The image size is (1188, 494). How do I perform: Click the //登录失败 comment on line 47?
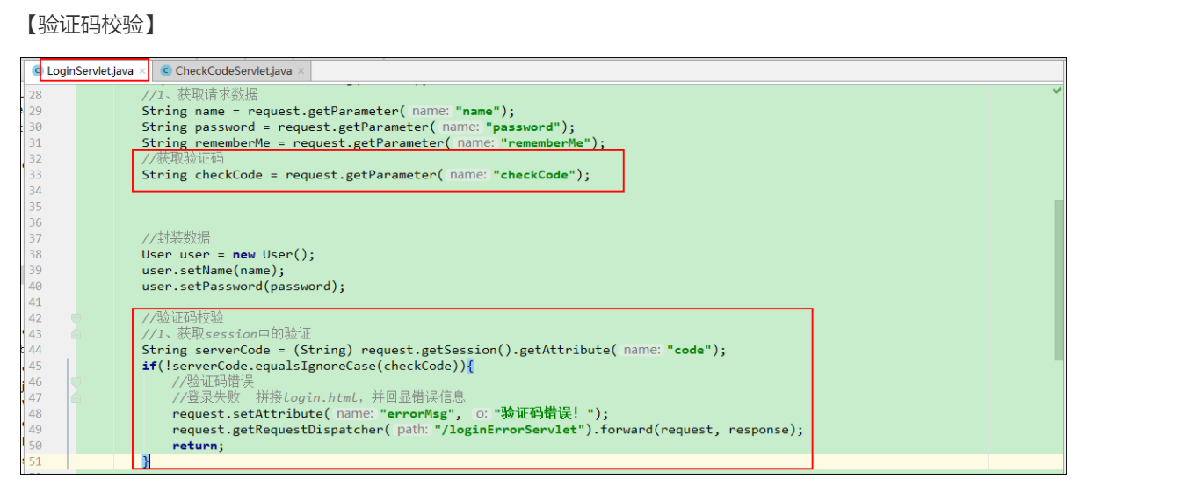pos(206,397)
